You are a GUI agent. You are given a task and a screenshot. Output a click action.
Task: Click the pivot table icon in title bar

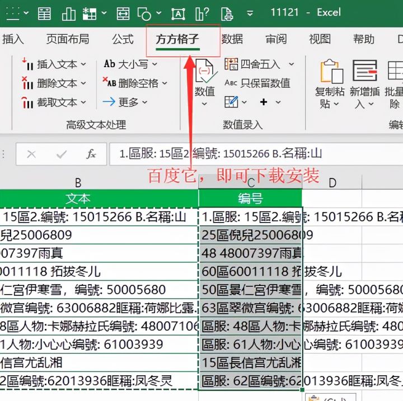[x=89, y=13]
